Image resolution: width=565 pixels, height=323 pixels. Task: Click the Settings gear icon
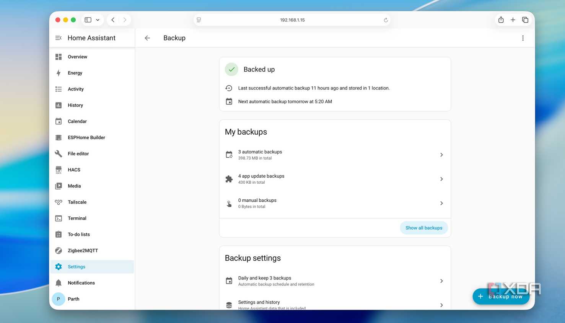[59, 267]
